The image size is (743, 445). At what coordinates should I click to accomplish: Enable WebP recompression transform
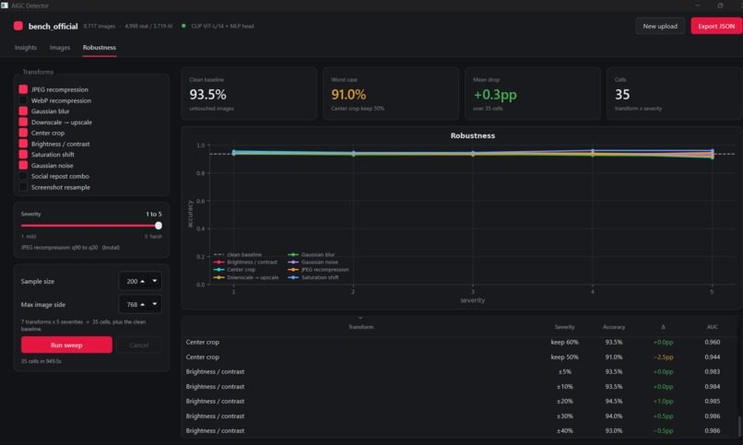point(23,100)
